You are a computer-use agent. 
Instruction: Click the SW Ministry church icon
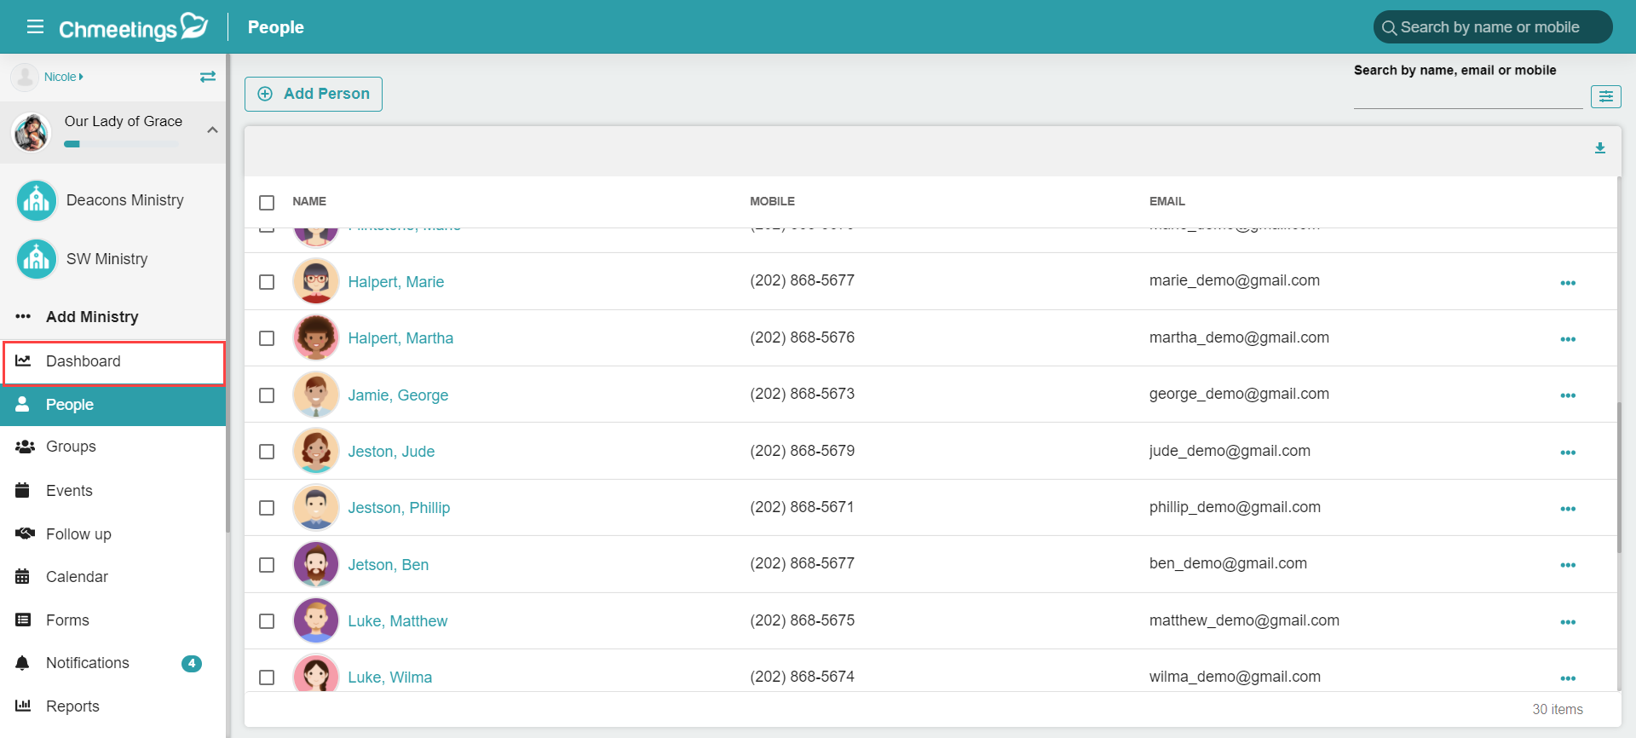(x=37, y=259)
